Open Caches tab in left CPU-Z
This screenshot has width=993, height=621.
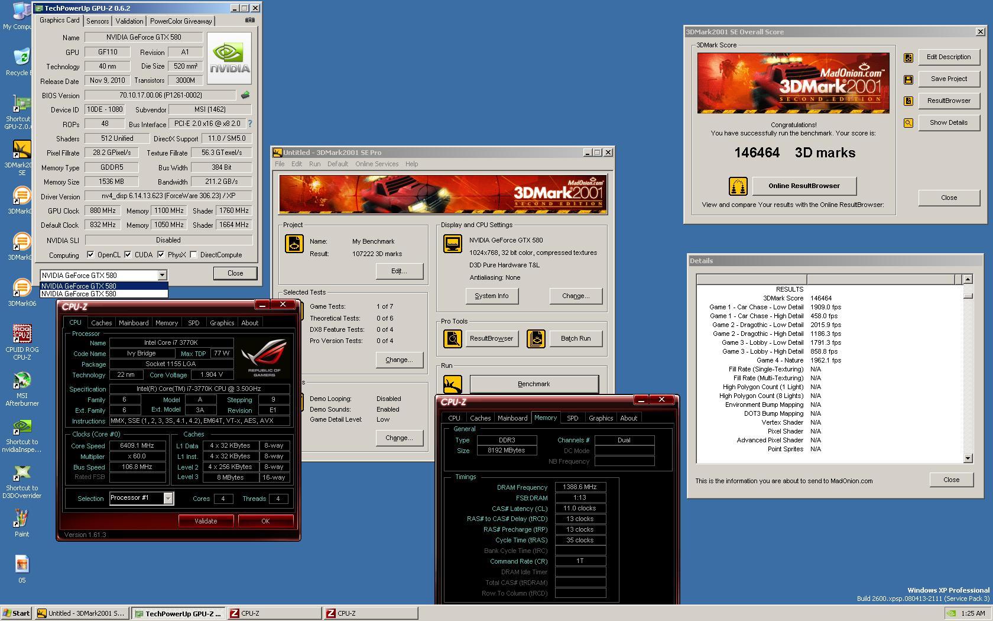(101, 323)
